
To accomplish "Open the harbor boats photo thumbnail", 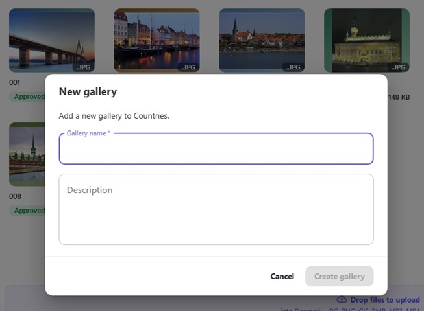I will tap(157, 40).
